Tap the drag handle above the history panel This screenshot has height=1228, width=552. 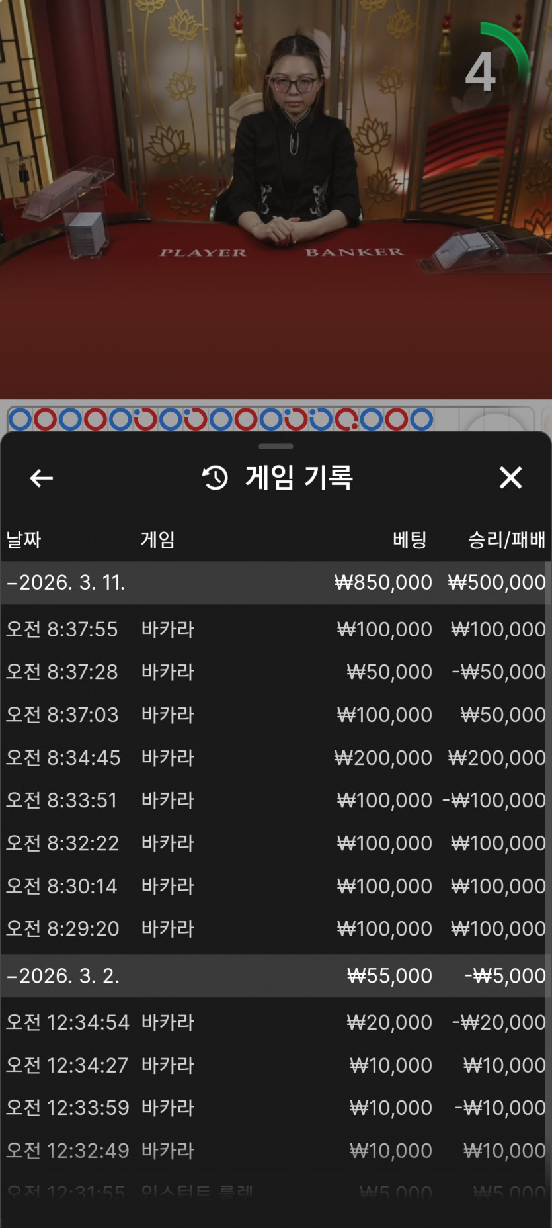pos(276,447)
